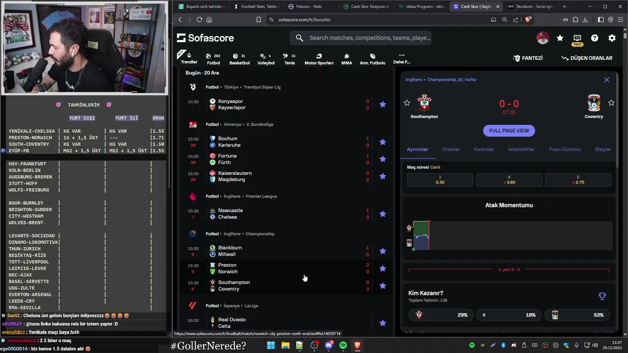Switch to the Ayrıntılar tab
Screen dimensions: 628x353
pyautogui.click(x=418, y=150)
